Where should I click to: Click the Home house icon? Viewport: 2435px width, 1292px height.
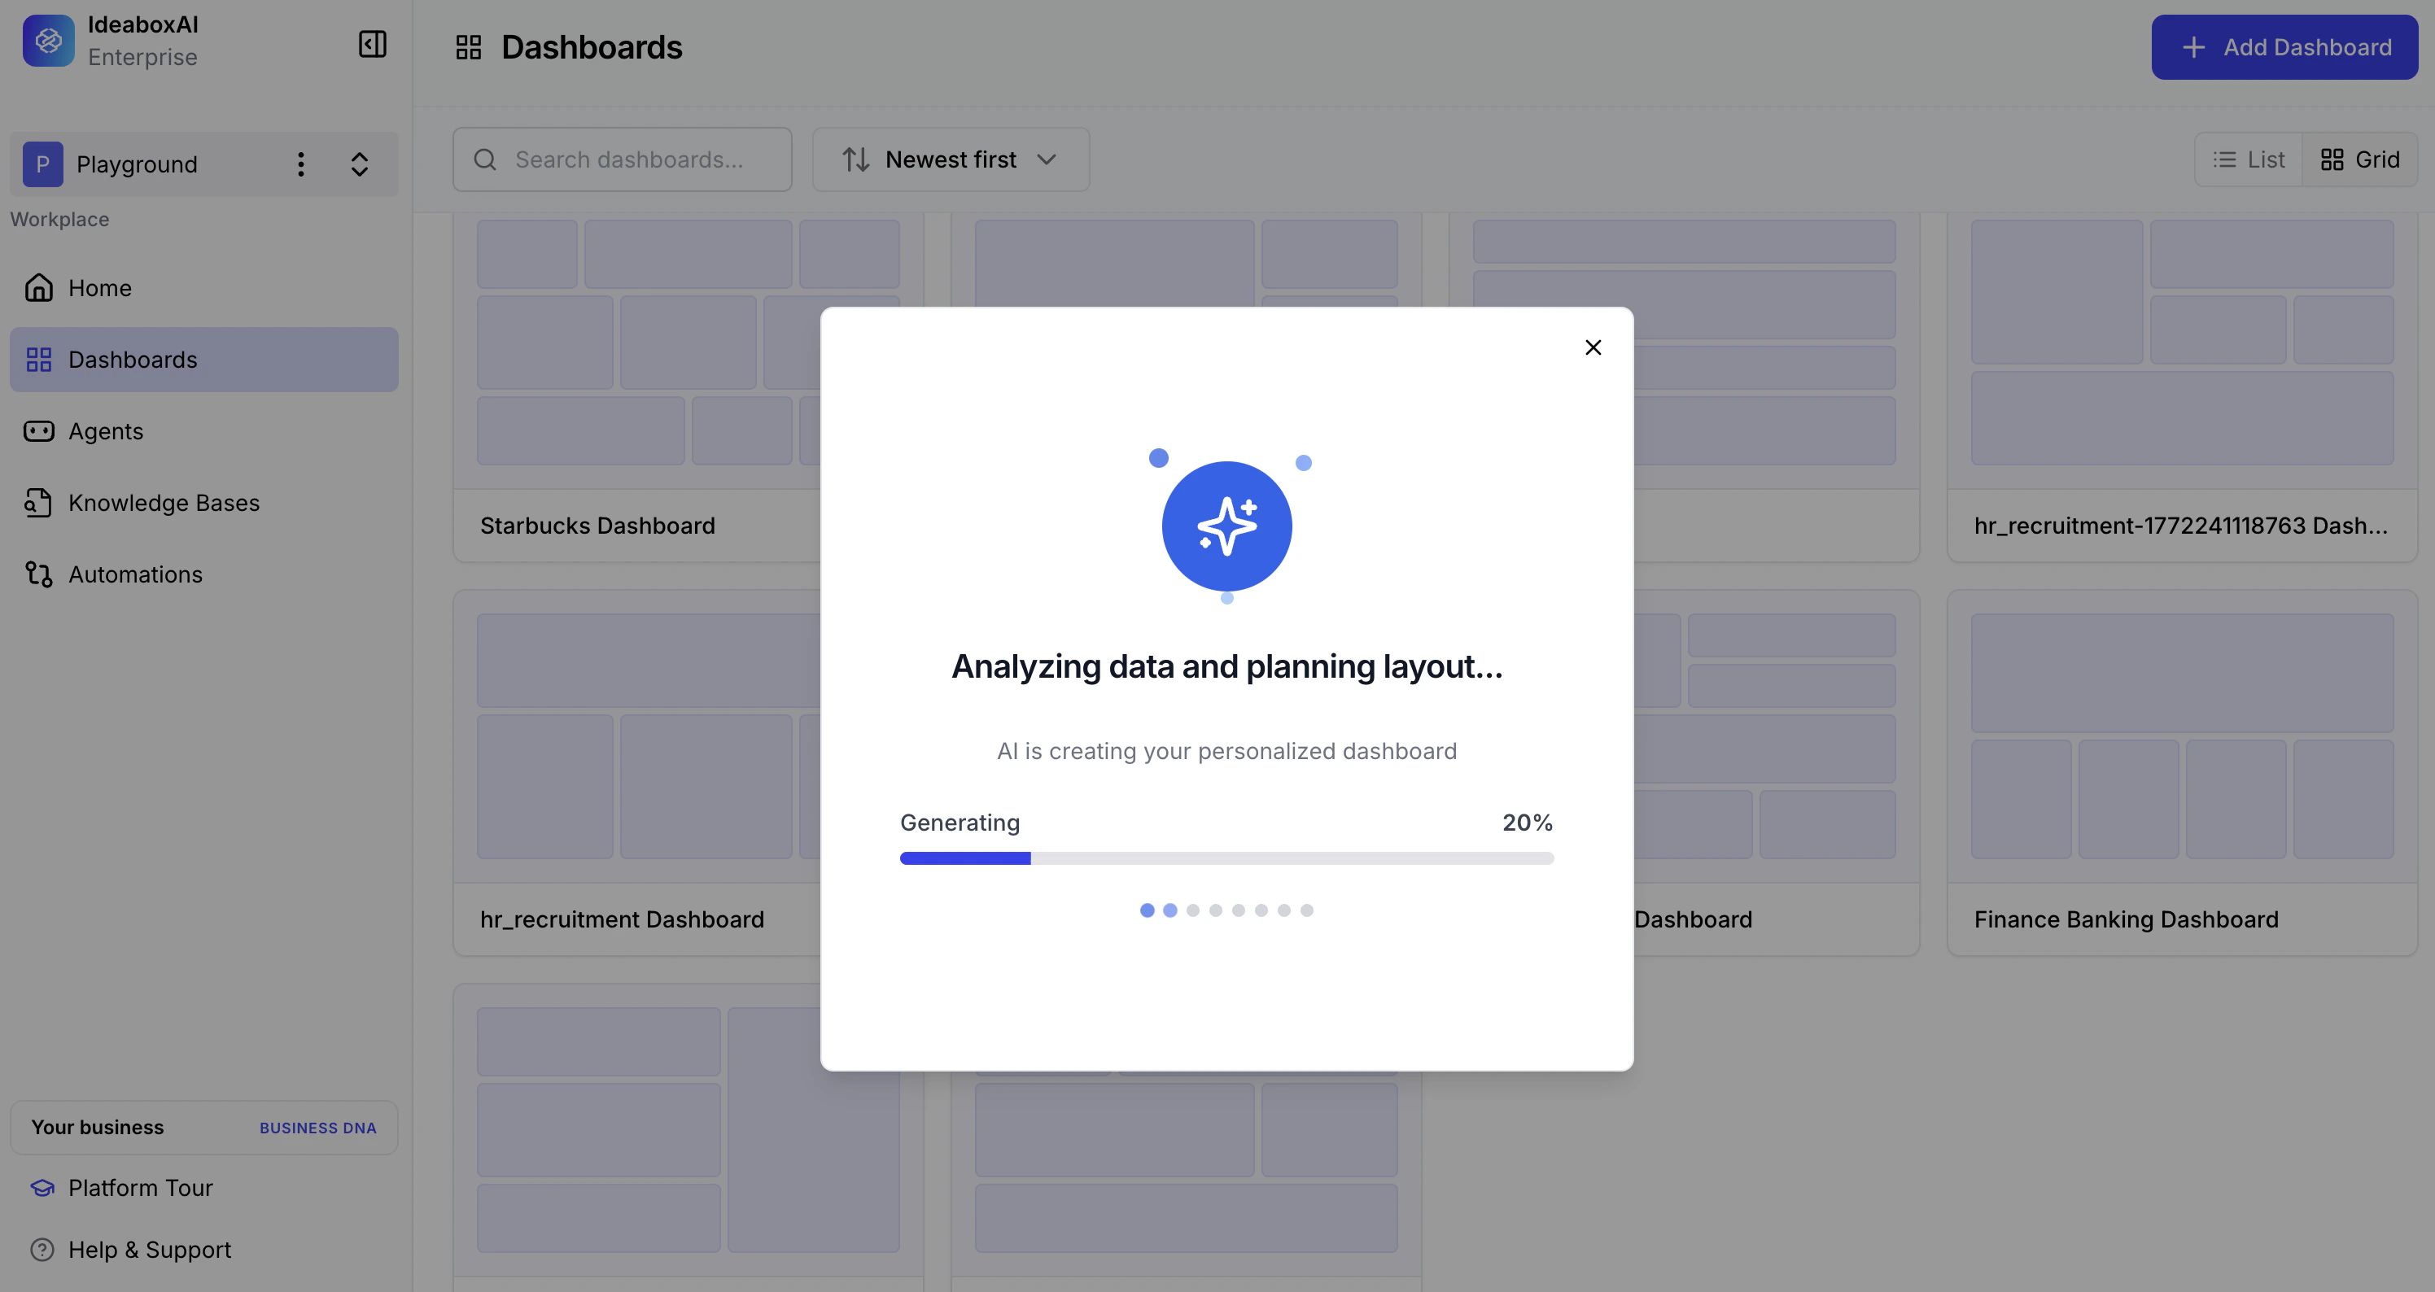tap(39, 288)
